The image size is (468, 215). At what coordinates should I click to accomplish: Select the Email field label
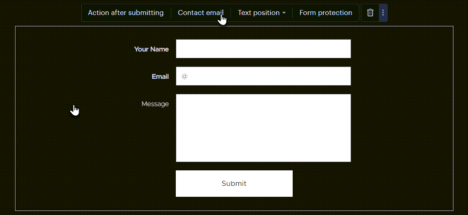pos(160,77)
